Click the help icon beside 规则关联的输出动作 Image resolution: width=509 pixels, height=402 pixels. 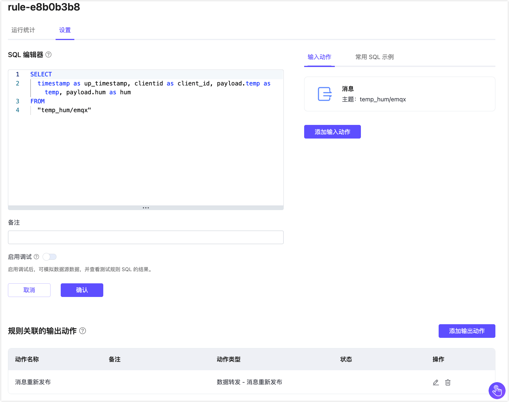click(x=83, y=331)
